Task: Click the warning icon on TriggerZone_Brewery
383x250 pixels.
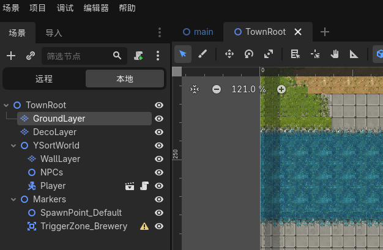Action: [144, 226]
